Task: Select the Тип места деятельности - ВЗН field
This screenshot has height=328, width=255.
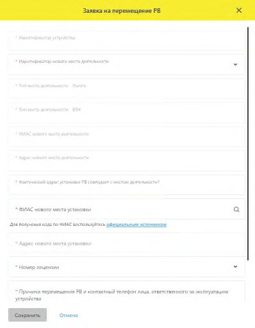Action: [x=127, y=112]
